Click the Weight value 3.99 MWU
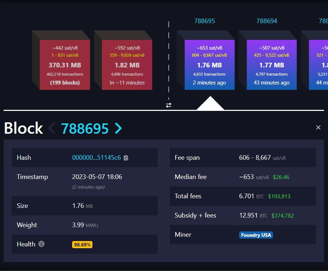The width and height of the screenshot is (328, 271). (85, 225)
